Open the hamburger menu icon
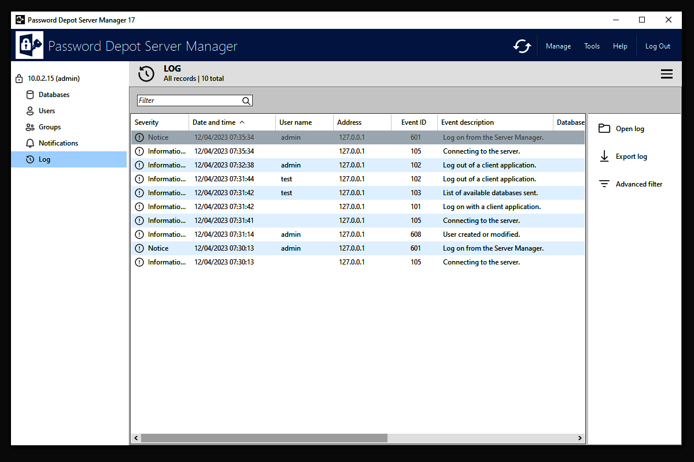Image resolution: width=694 pixels, height=462 pixels. 666,74
